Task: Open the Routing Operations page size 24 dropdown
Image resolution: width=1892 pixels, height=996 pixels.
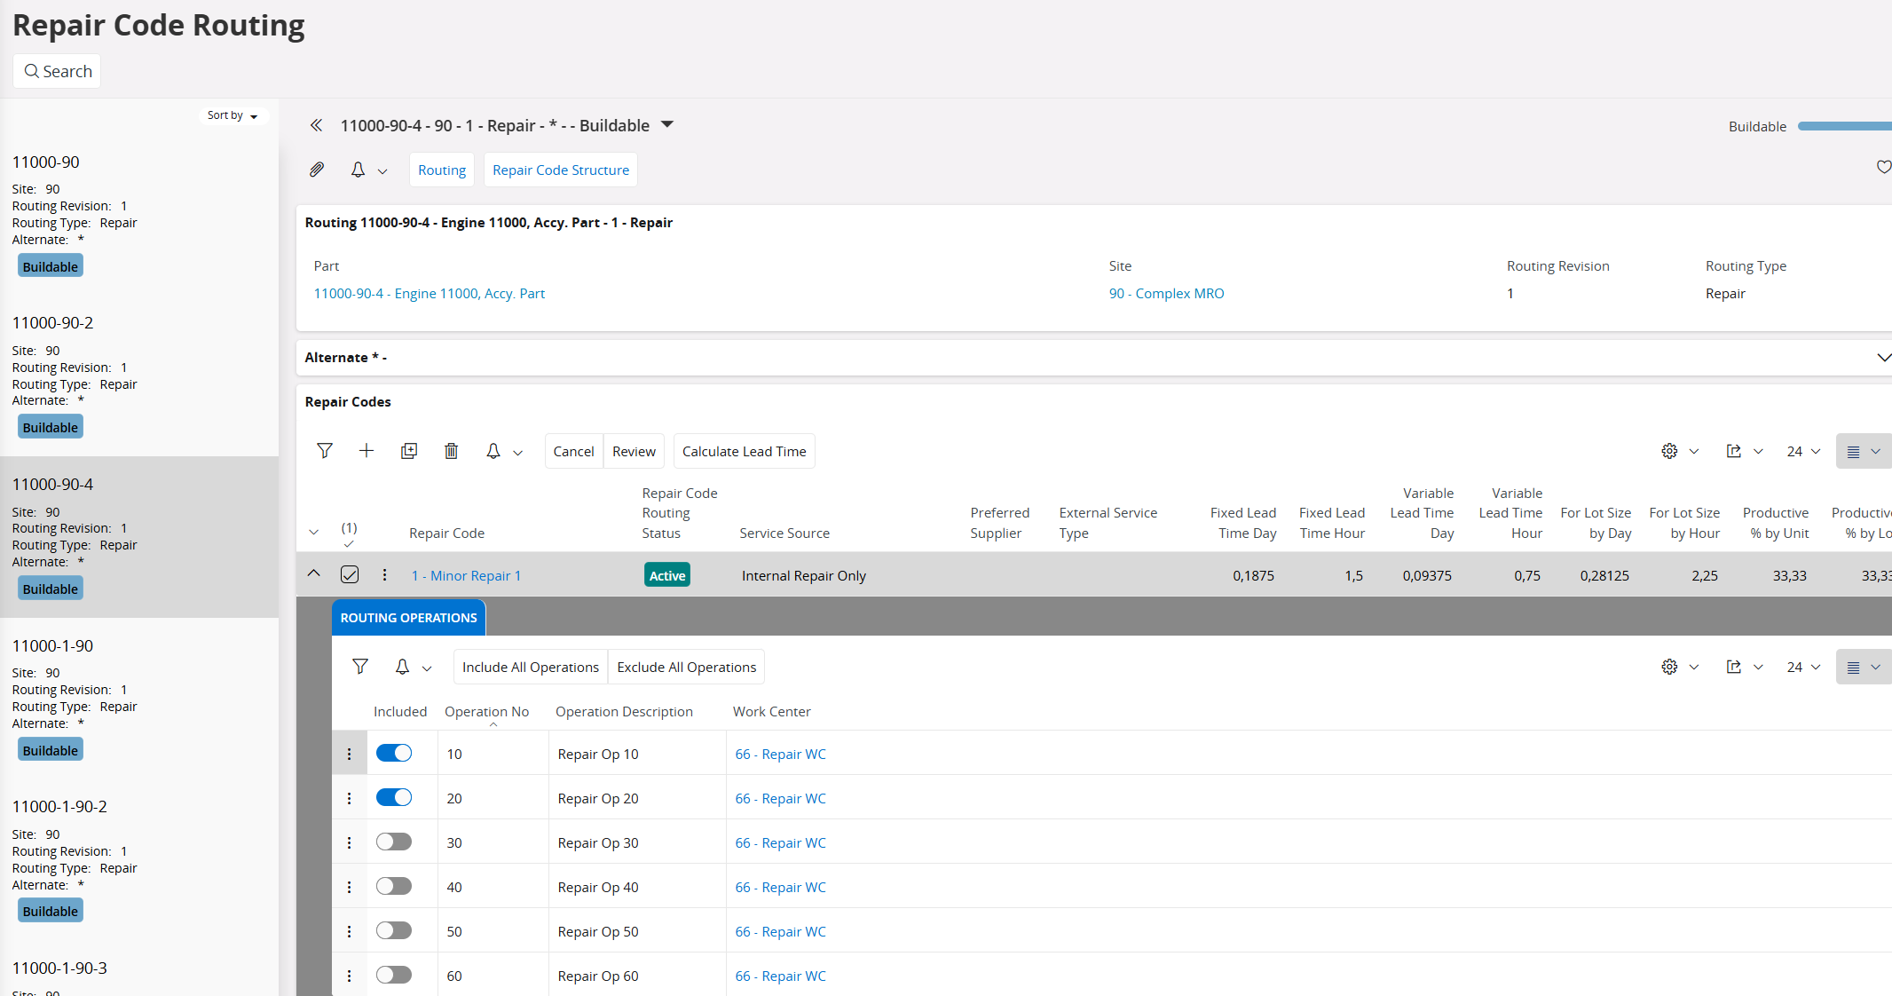Action: pos(1802,667)
